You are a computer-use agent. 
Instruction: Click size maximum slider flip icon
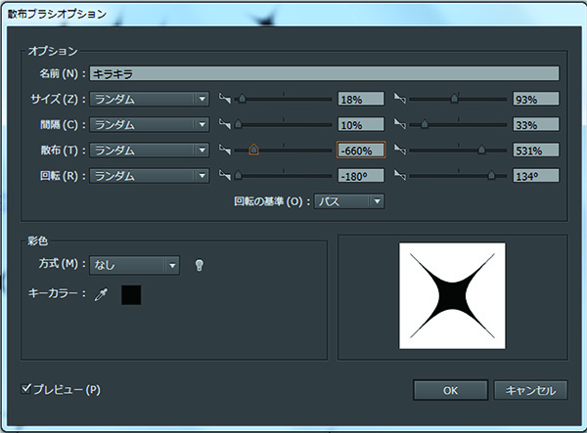pyautogui.click(x=400, y=99)
